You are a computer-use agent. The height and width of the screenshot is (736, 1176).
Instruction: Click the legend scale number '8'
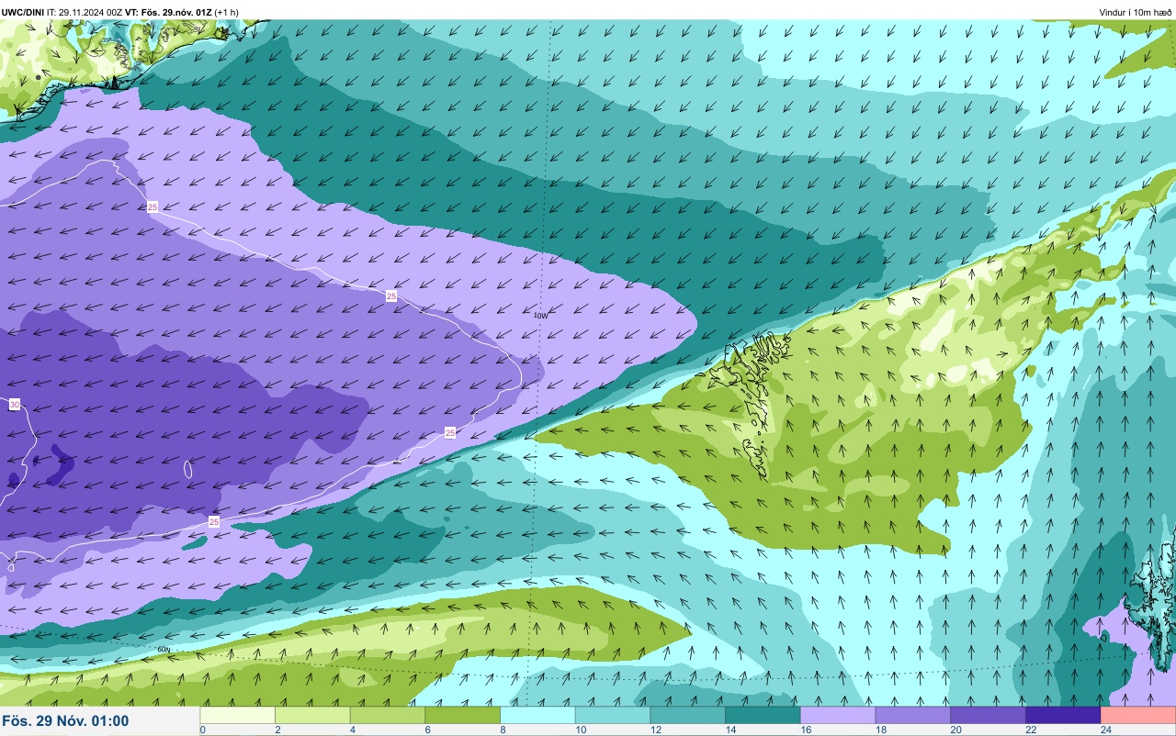(503, 730)
